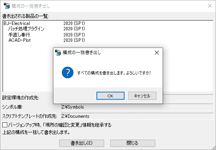Click キャンセル in the confirmation dialog

(x=142, y=96)
